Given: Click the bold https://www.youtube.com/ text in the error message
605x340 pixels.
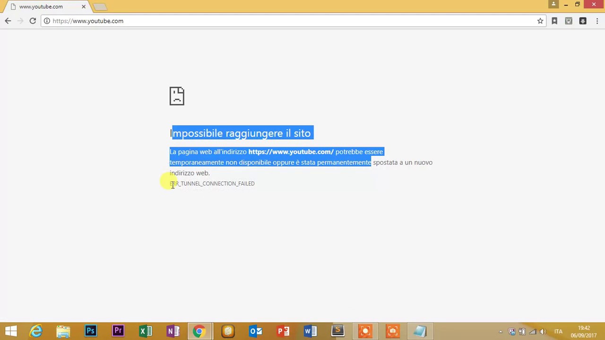Looking at the screenshot, I should (291, 152).
